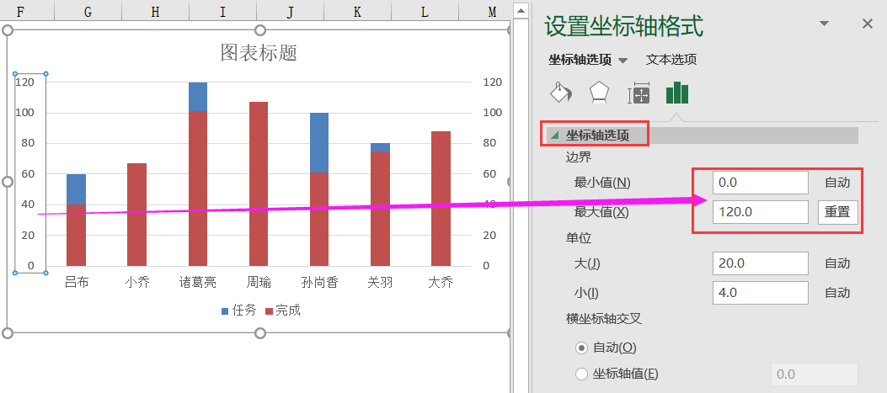Click the disabled 坐标轴值 field
This screenshot has height=393, width=887.
pos(815,374)
